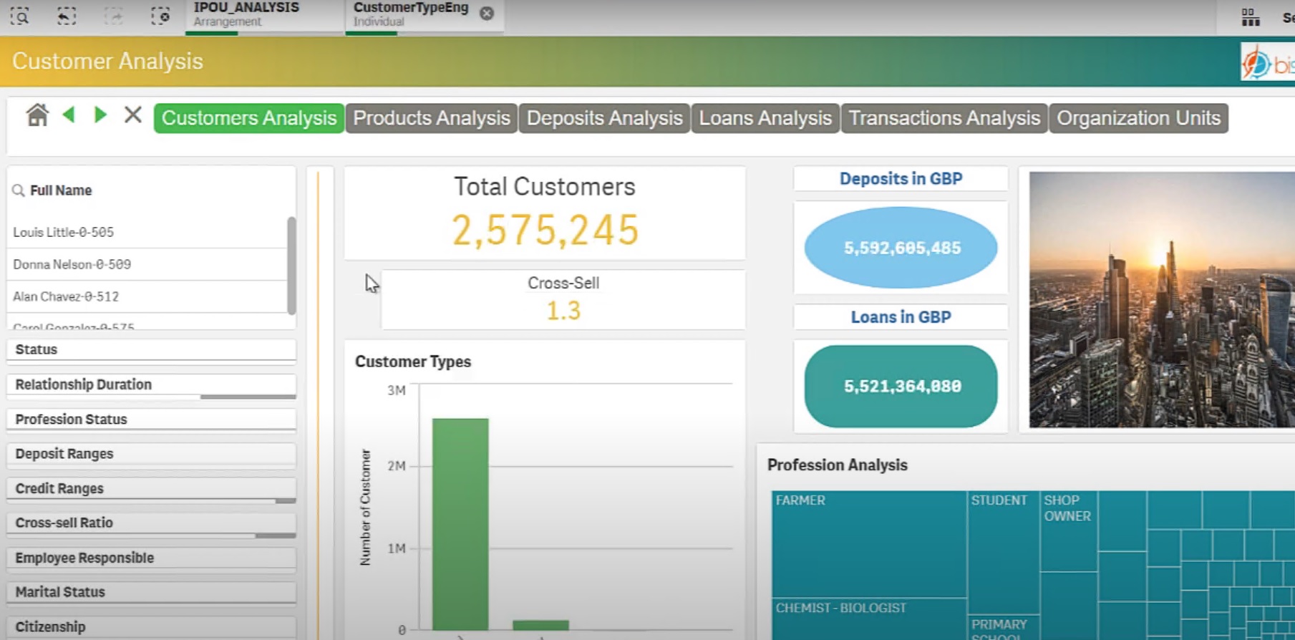
Task: Open the selections tool grid icon
Action: (1250, 17)
